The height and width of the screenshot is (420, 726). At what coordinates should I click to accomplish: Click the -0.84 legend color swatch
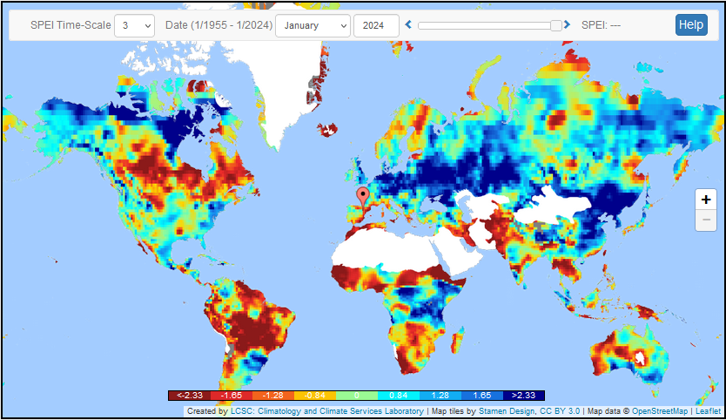click(x=315, y=396)
